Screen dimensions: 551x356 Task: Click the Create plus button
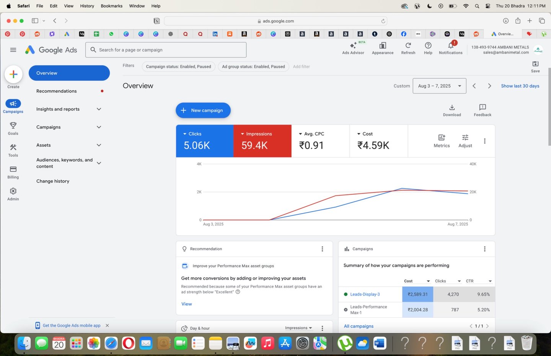[x=13, y=74]
